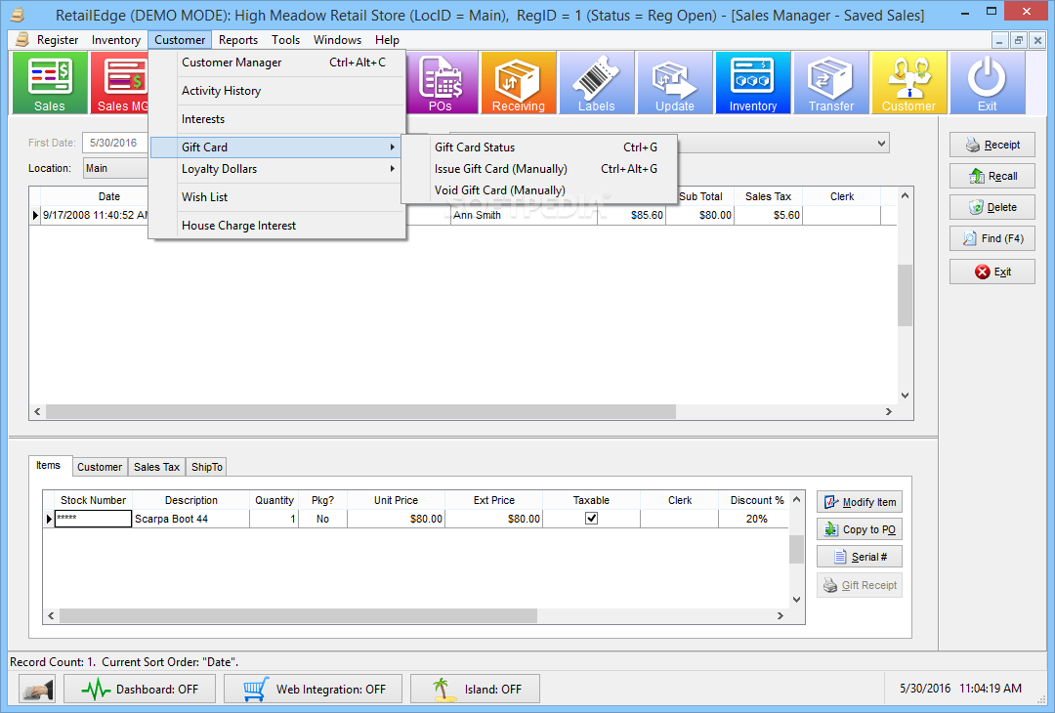1055x713 pixels.
Task: Click the Gift Receipt button
Action: 860,585
